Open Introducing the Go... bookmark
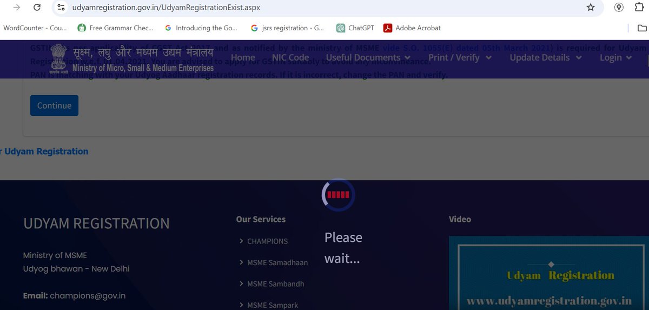 click(x=201, y=28)
